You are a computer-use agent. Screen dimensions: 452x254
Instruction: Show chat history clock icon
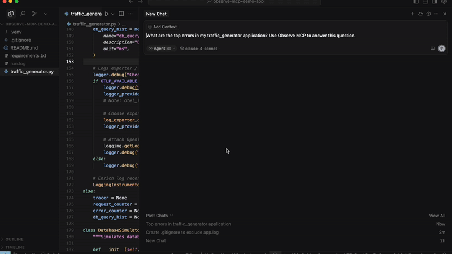[428, 14]
